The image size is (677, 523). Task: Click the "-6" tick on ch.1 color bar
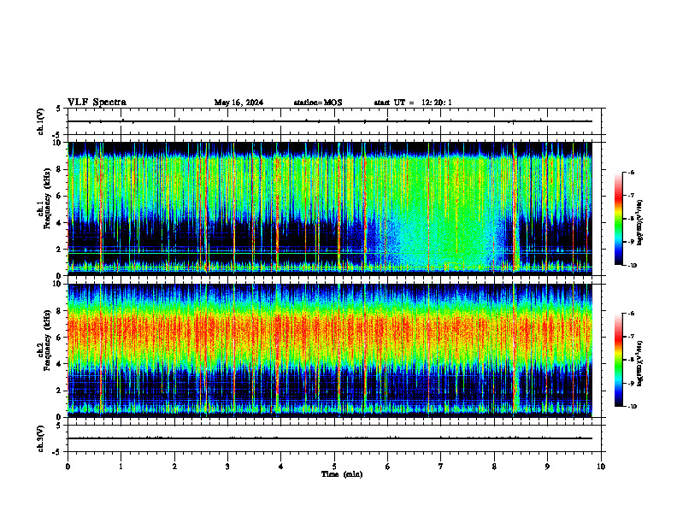point(631,172)
